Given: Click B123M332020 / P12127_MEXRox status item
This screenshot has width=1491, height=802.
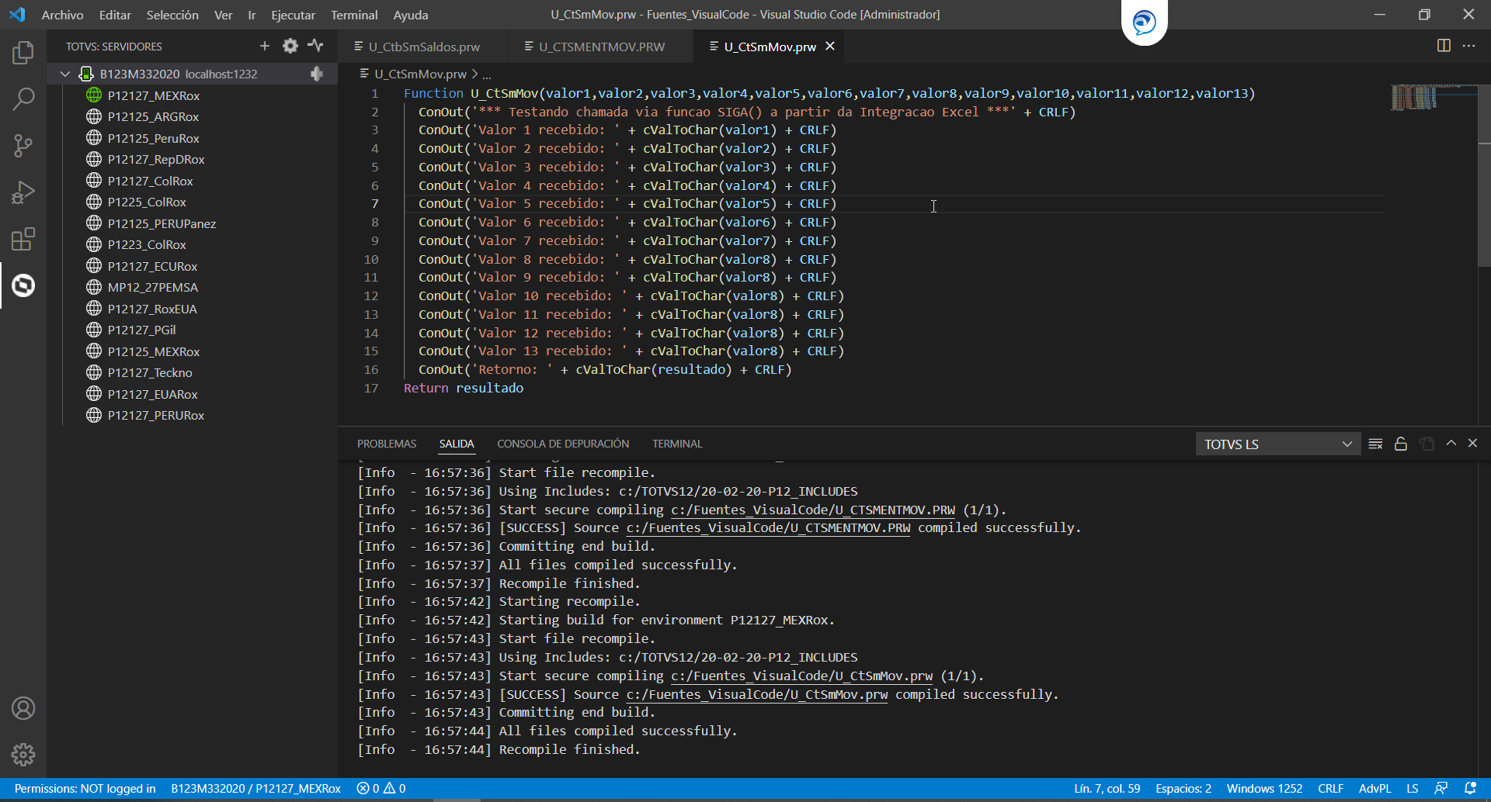Looking at the screenshot, I should 256,788.
